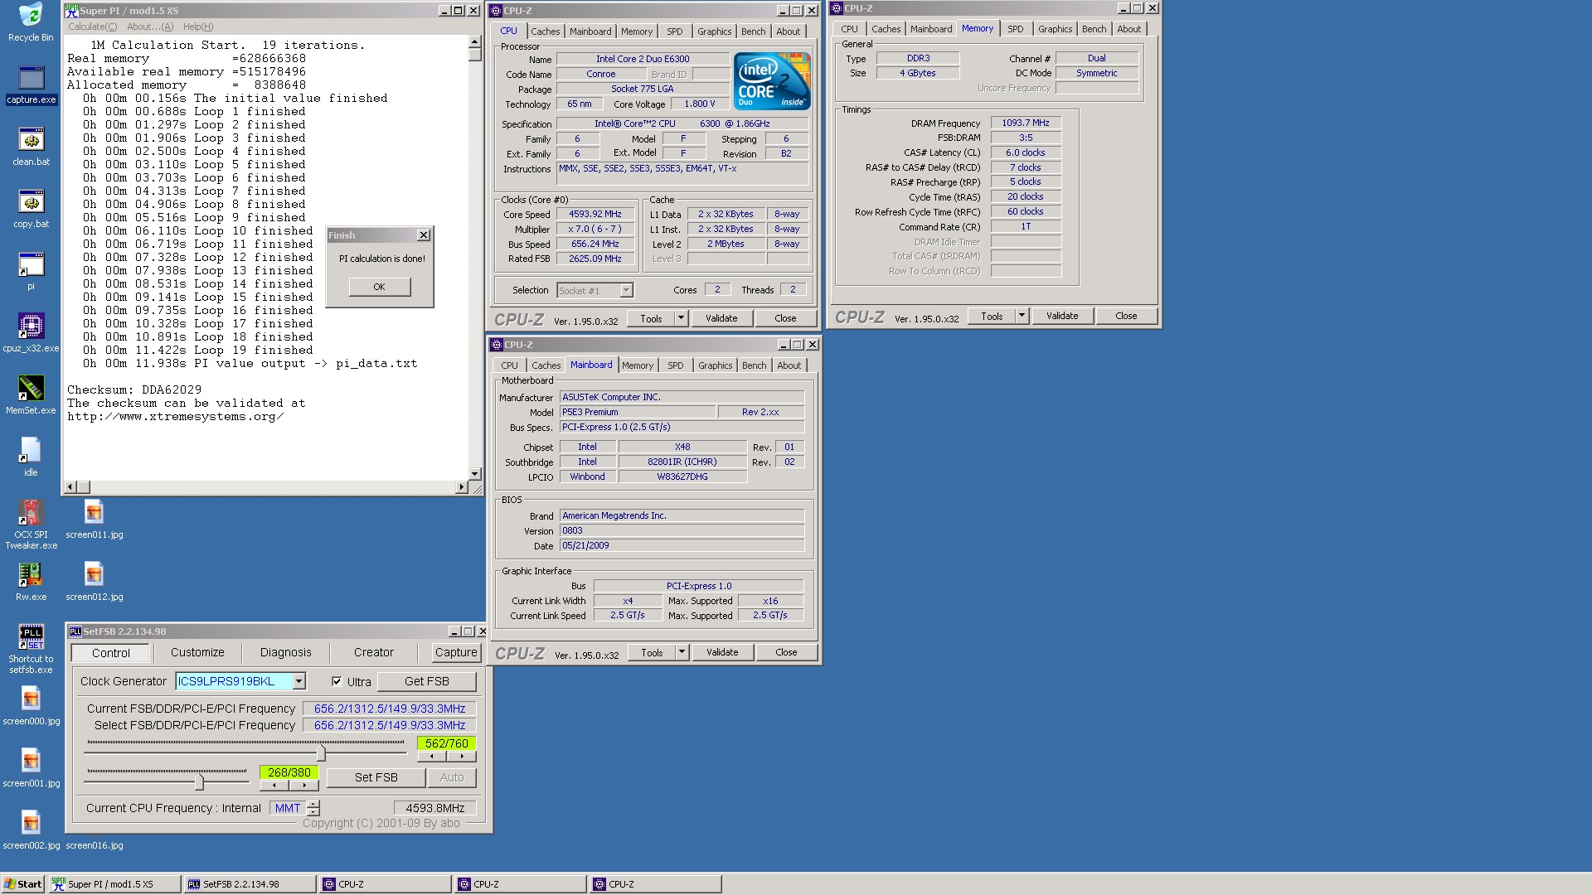Open the Customize tab in SetFSB
Screen dimensions: 1592x895
click(197, 652)
